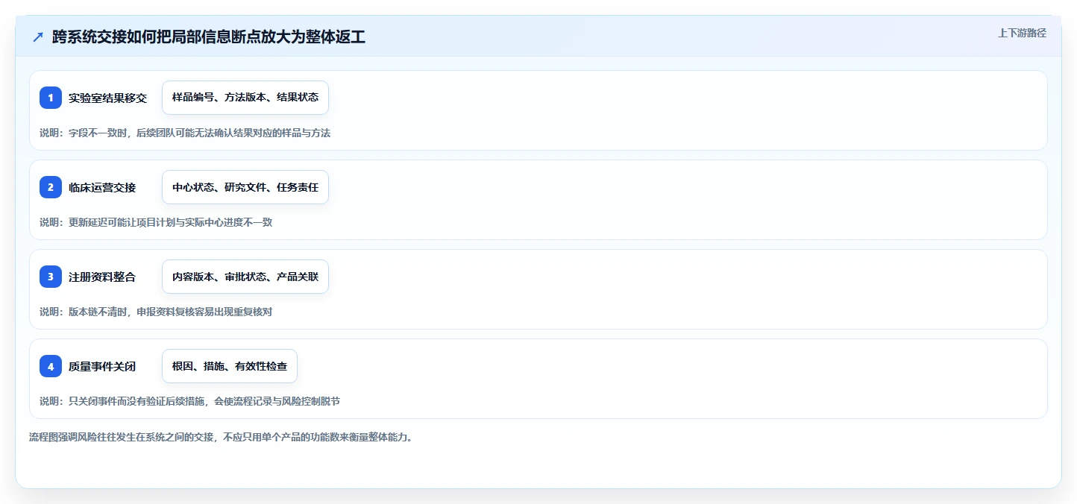Select the step title 注册资料整合
This screenshot has width=1077, height=504.
(x=102, y=277)
